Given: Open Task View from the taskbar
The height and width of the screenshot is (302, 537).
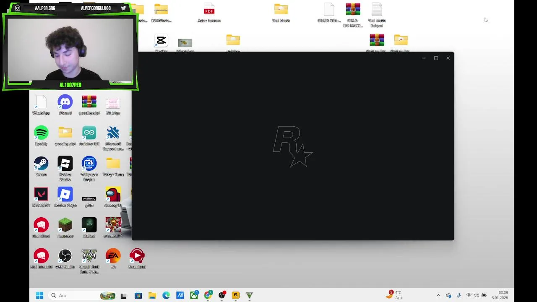Looking at the screenshot, I should click(123, 295).
